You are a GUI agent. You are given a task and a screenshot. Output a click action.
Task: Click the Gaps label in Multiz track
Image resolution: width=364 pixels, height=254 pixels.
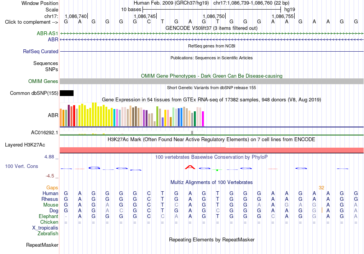click(x=52, y=187)
